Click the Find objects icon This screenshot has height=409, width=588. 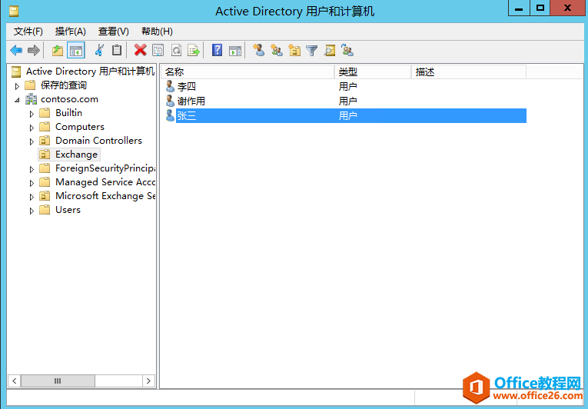(x=330, y=50)
